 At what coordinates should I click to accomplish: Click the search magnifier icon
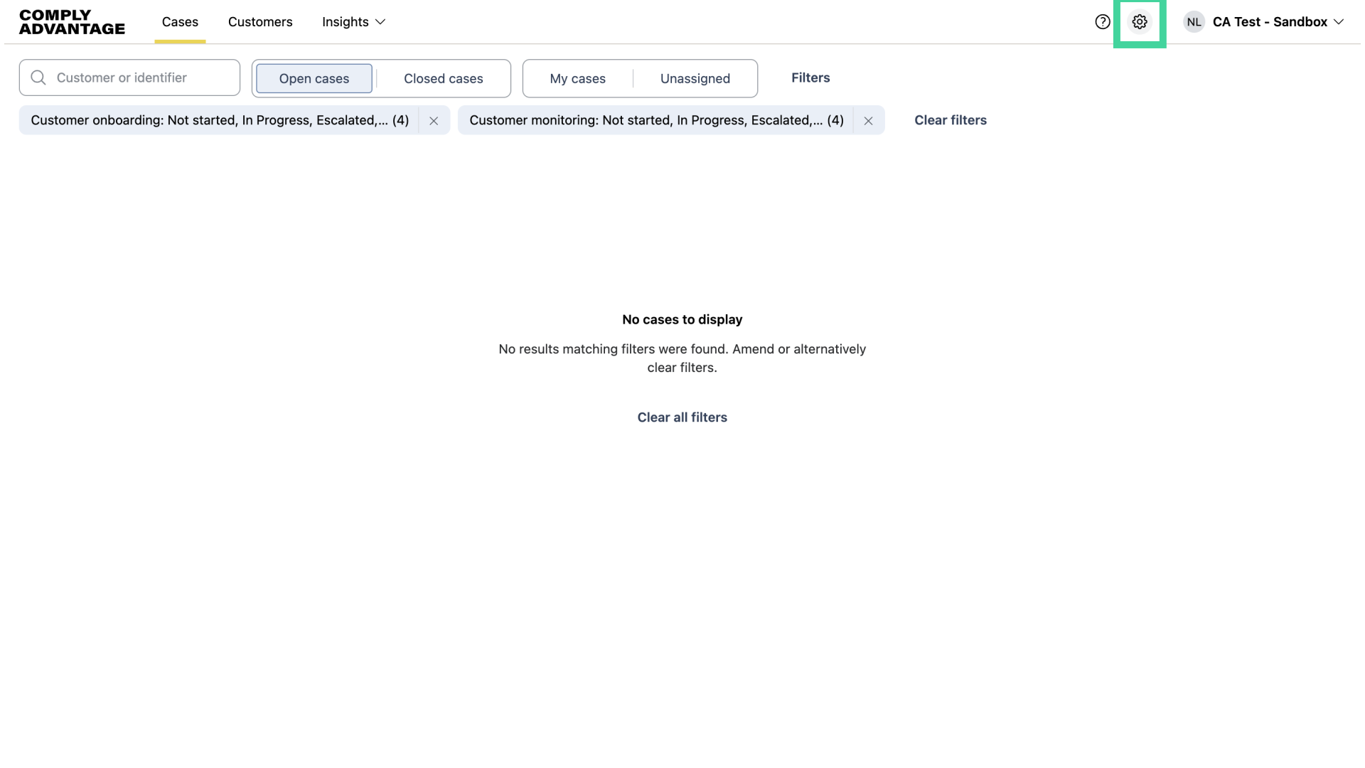click(39, 78)
